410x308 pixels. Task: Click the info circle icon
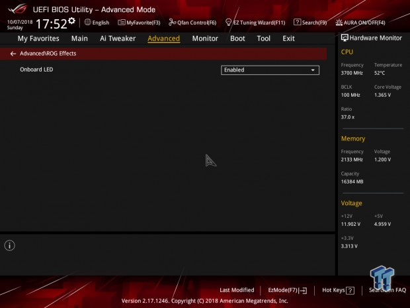click(x=10, y=245)
